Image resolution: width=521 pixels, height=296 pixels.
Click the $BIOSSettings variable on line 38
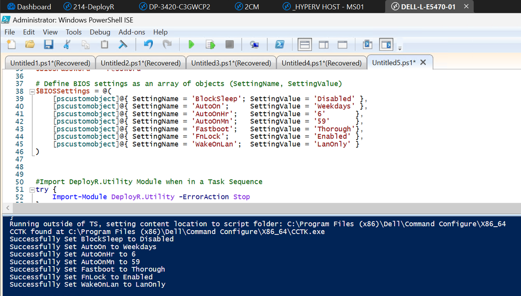click(63, 91)
